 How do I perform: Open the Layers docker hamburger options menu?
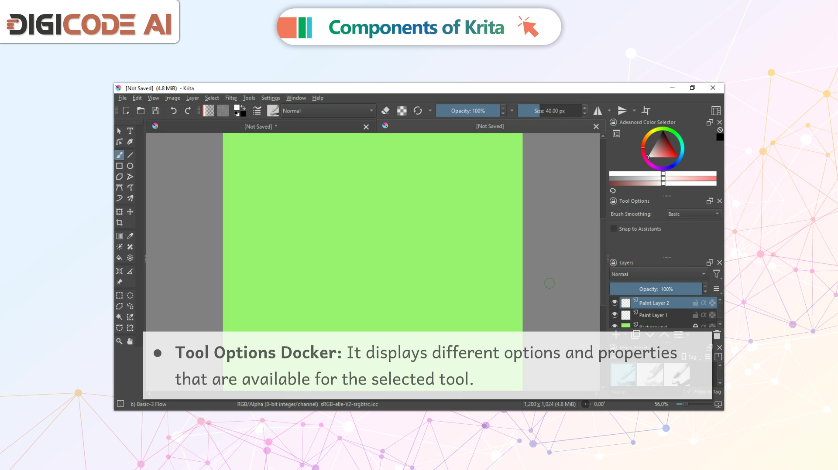[x=716, y=289]
